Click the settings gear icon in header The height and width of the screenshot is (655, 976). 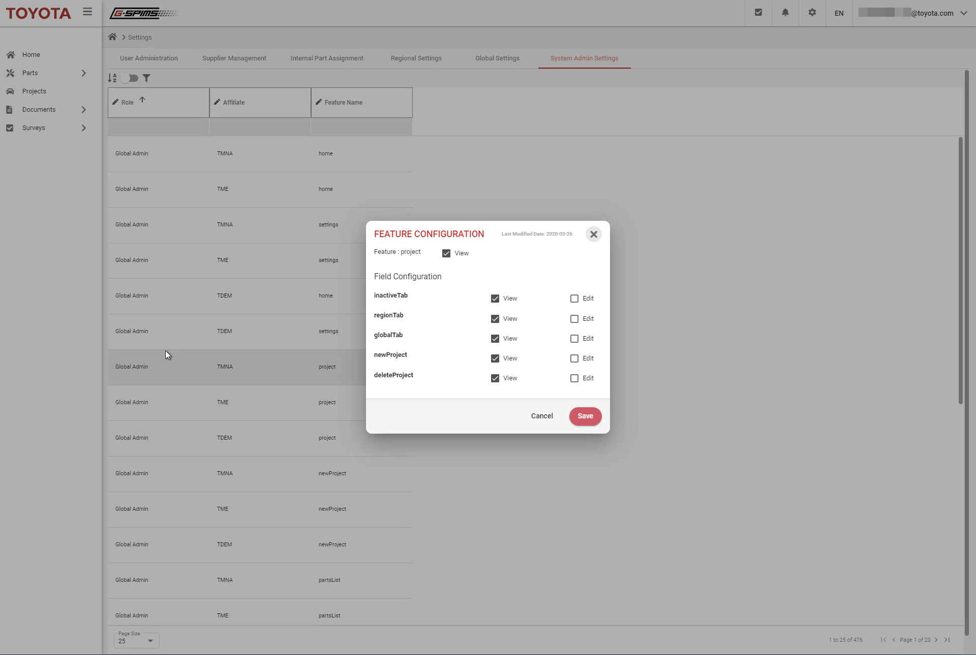(x=812, y=13)
